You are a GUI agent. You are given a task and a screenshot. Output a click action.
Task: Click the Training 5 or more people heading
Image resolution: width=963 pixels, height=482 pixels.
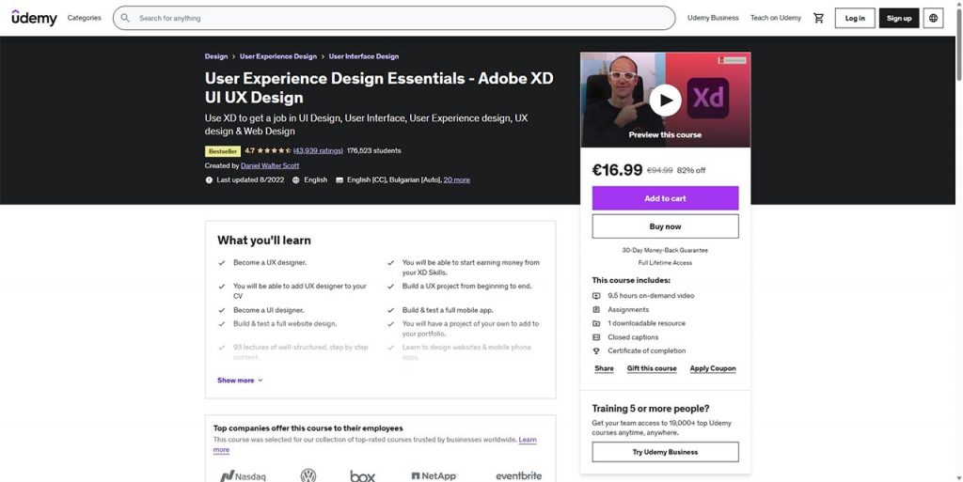[x=651, y=409]
